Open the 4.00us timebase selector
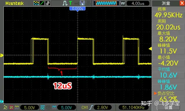Screen dimensions: 185x111 [x=138, y=3]
